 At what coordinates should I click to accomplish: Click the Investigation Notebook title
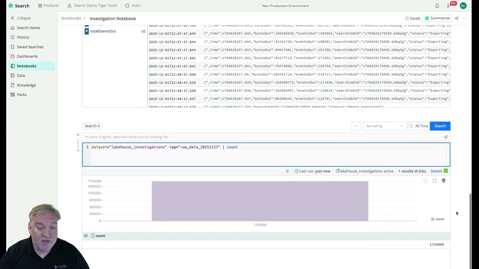tap(113, 18)
